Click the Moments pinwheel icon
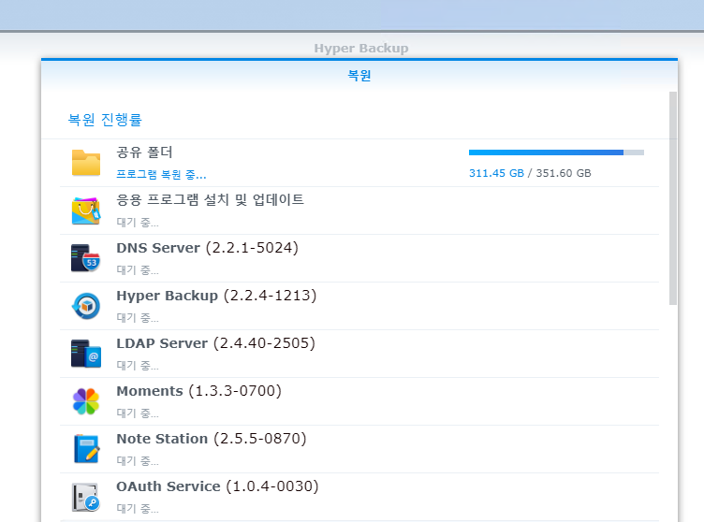704x522 pixels. 86,401
